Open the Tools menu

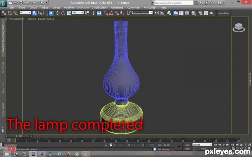(x=22, y=8)
